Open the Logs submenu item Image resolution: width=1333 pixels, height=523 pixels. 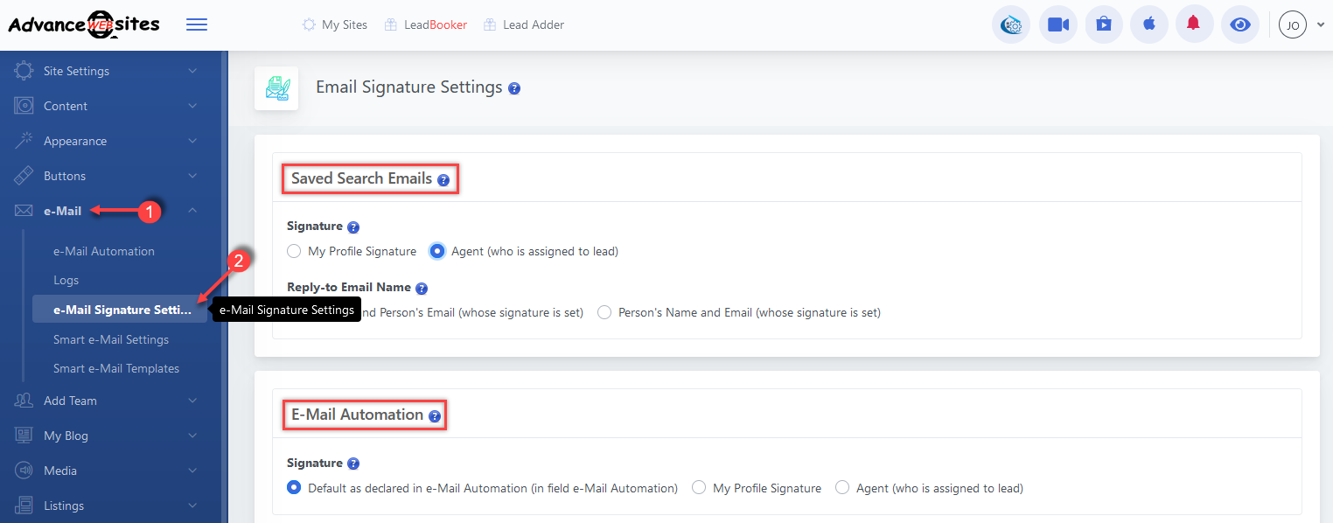(66, 280)
